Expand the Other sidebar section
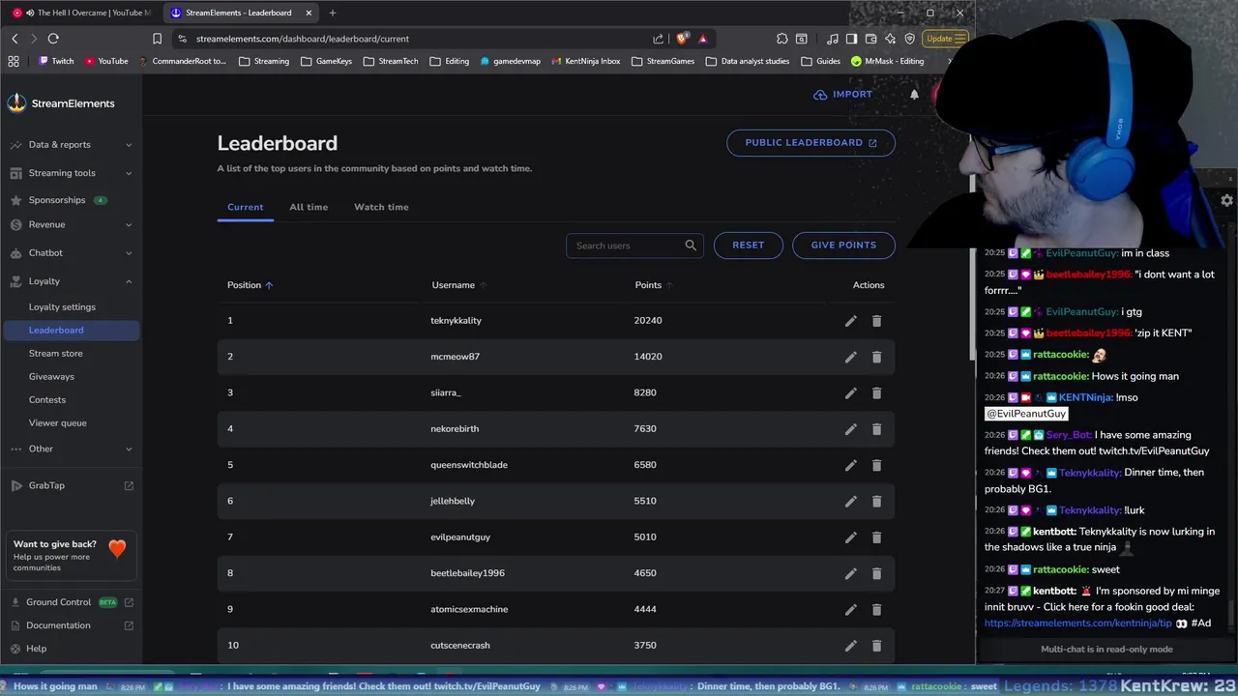 [x=71, y=449]
